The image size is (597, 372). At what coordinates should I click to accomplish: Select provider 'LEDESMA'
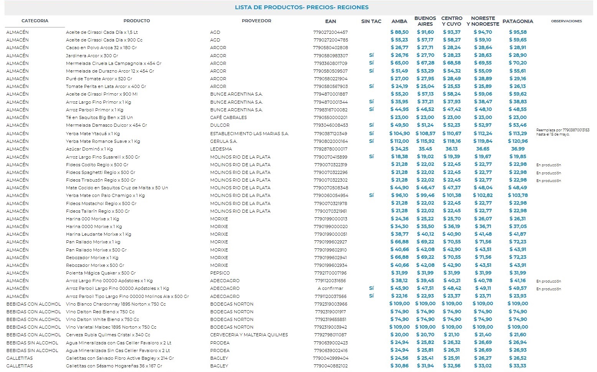point(221,149)
